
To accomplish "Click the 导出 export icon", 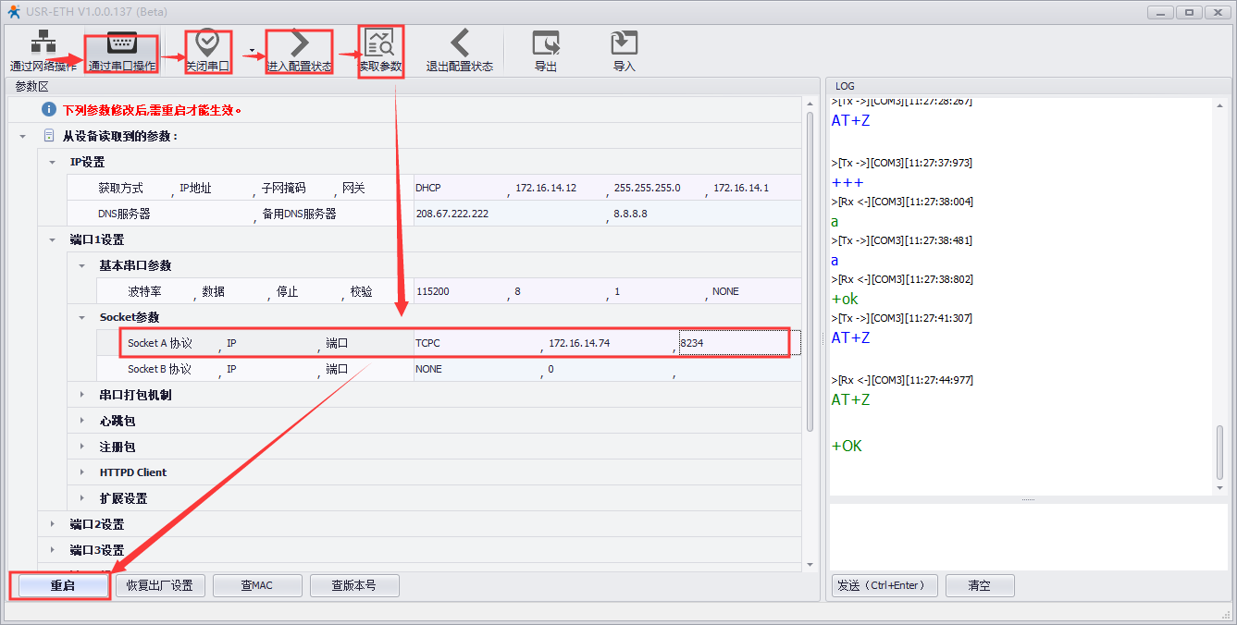I will [x=546, y=50].
